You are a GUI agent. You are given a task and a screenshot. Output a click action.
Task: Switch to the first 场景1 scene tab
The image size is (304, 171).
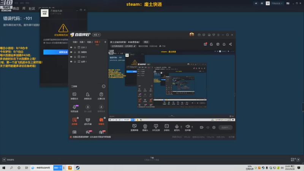point(75,42)
